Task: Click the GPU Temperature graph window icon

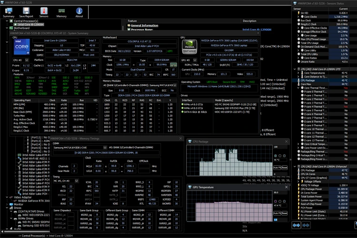Action: [189, 187]
